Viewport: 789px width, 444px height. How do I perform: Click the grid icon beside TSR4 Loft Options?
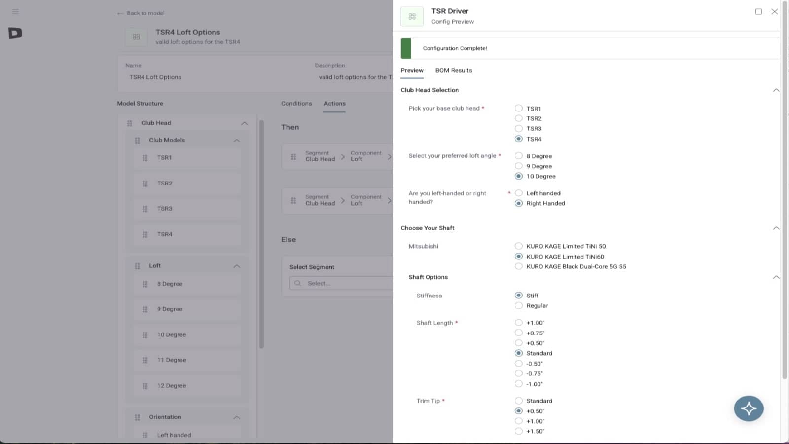click(136, 37)
